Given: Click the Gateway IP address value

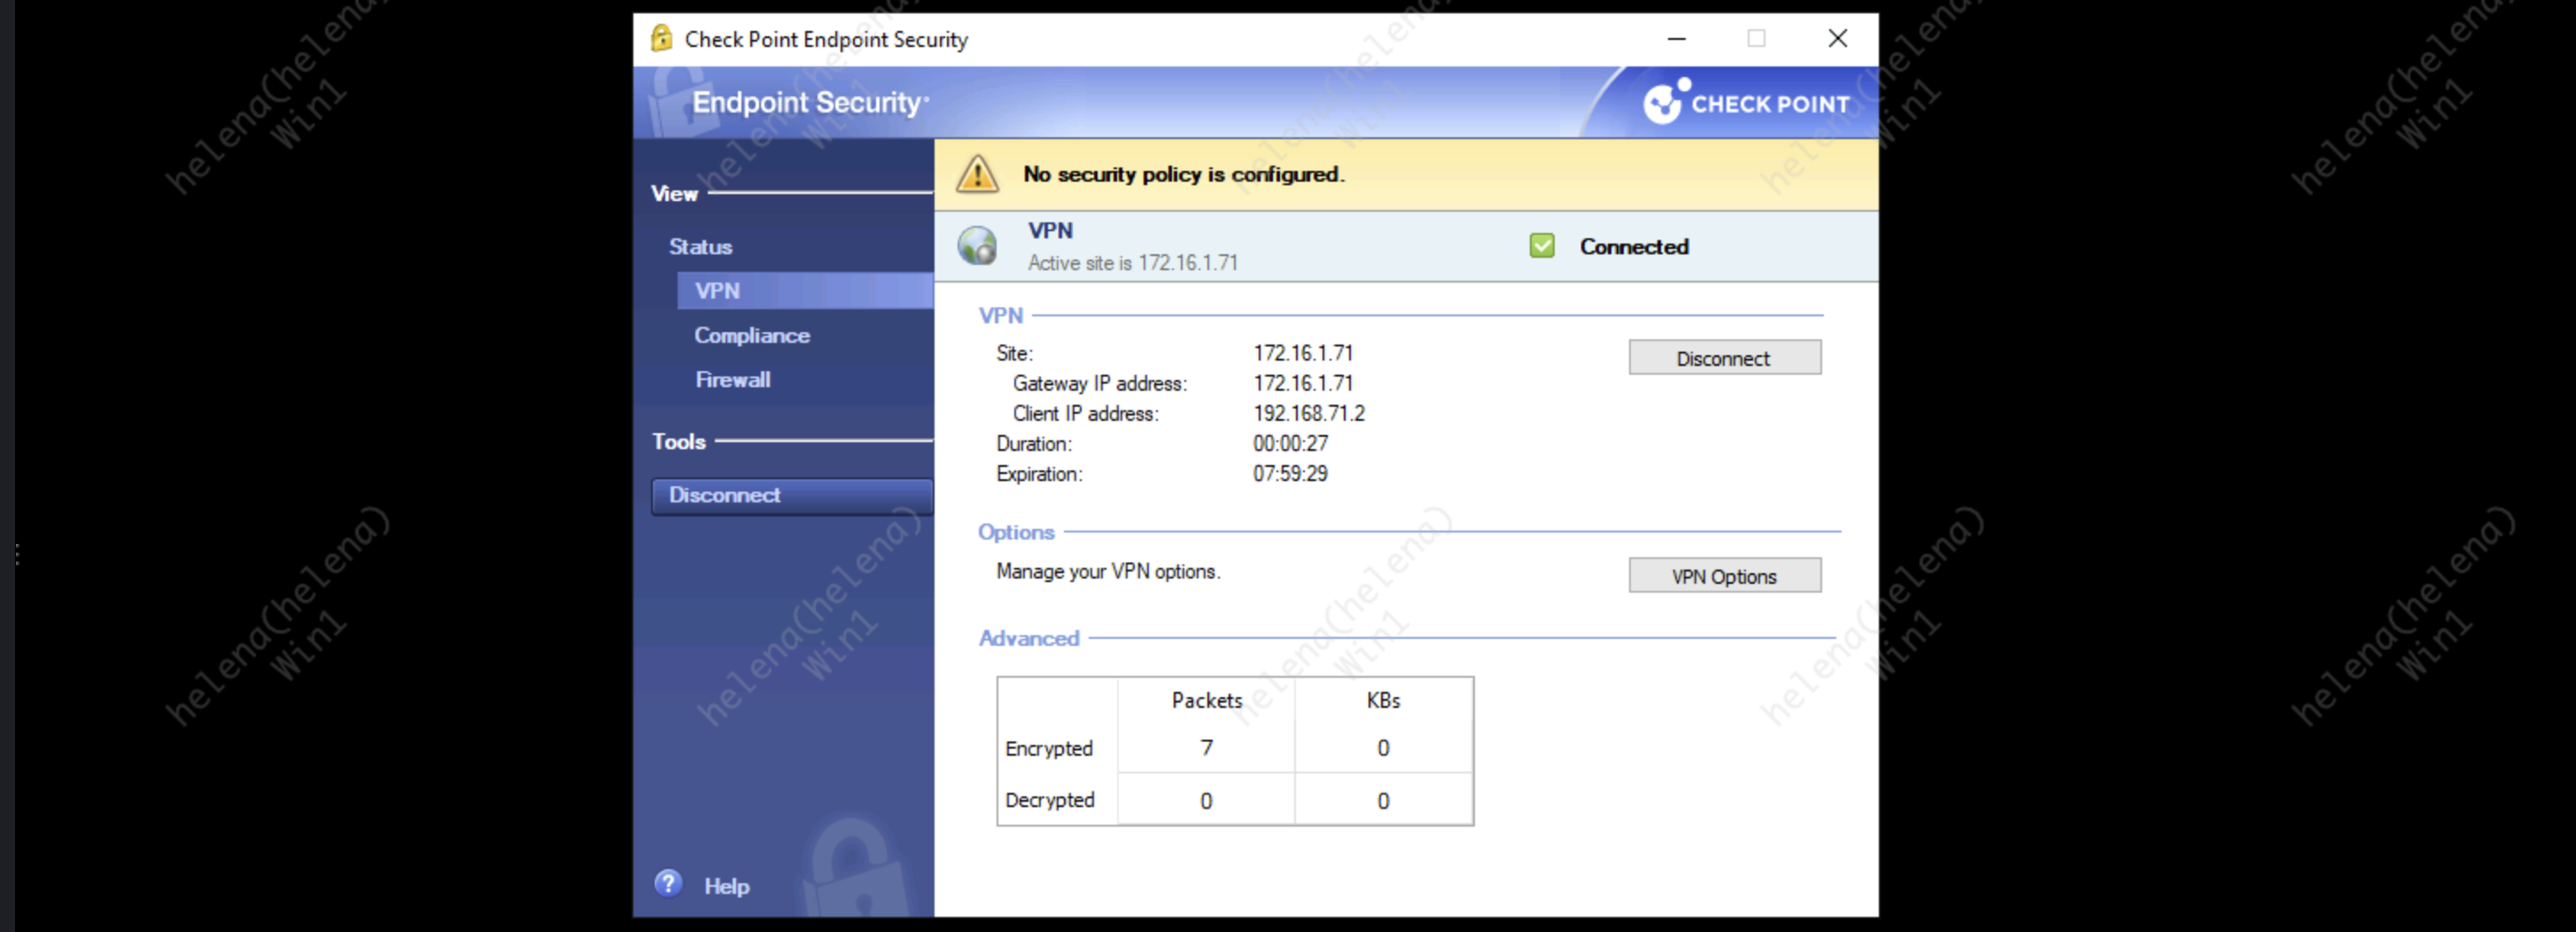Looking at the screenshot, I should tap(1302, 384).
